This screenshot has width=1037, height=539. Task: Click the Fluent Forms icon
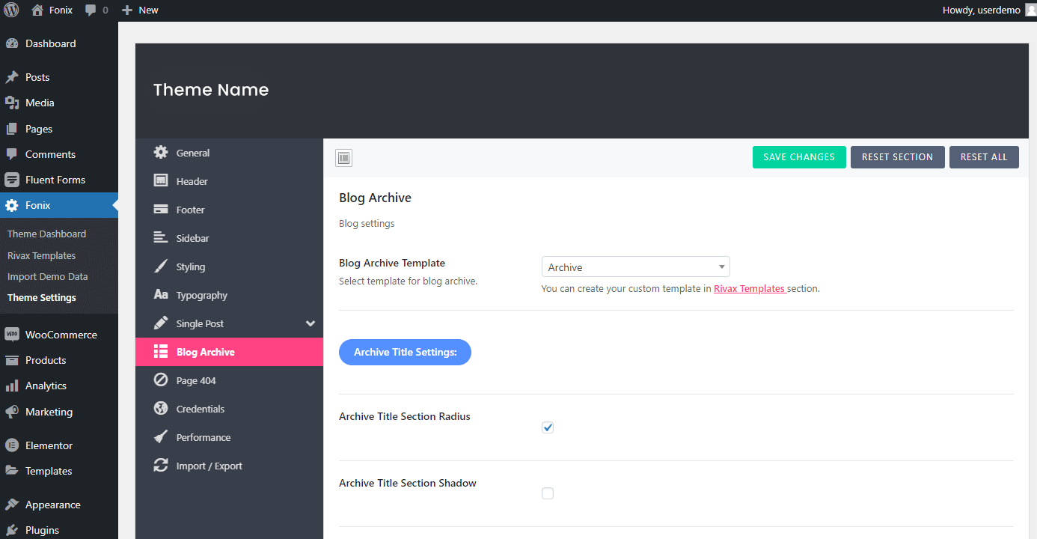coord(12,180)
